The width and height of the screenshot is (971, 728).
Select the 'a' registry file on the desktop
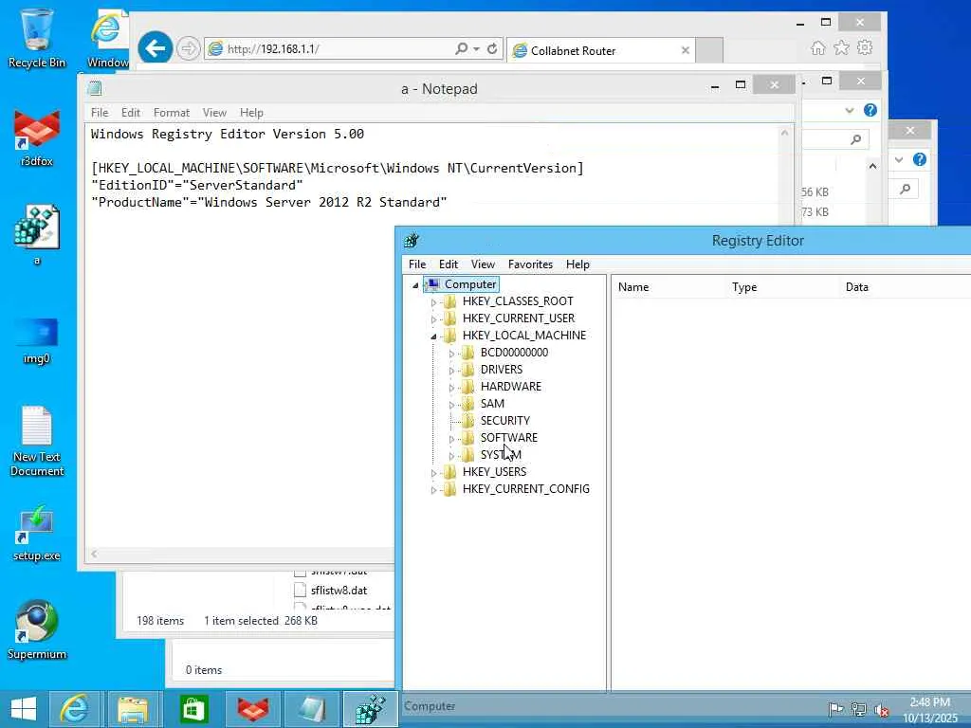[x=37, y=234]
